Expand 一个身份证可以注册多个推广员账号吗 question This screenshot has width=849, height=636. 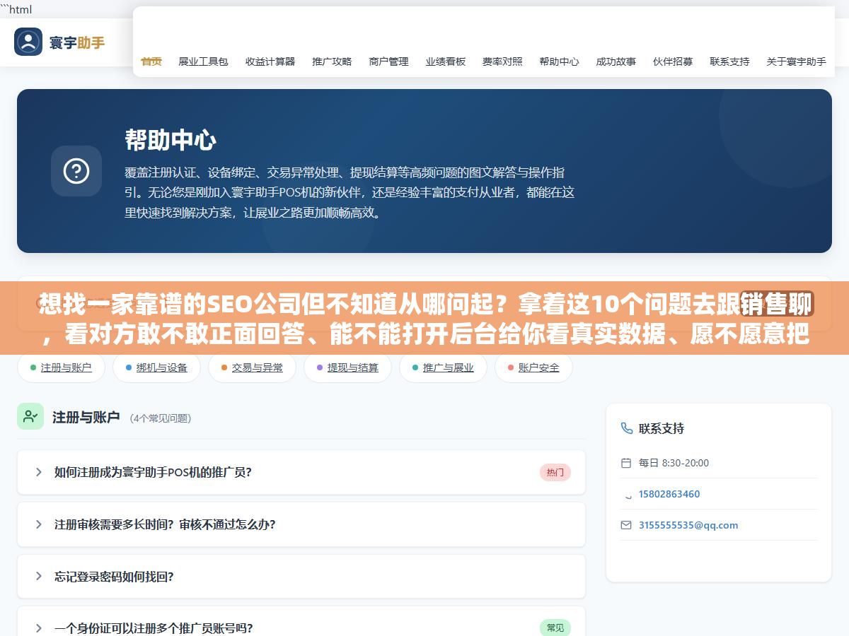[301, 622]
